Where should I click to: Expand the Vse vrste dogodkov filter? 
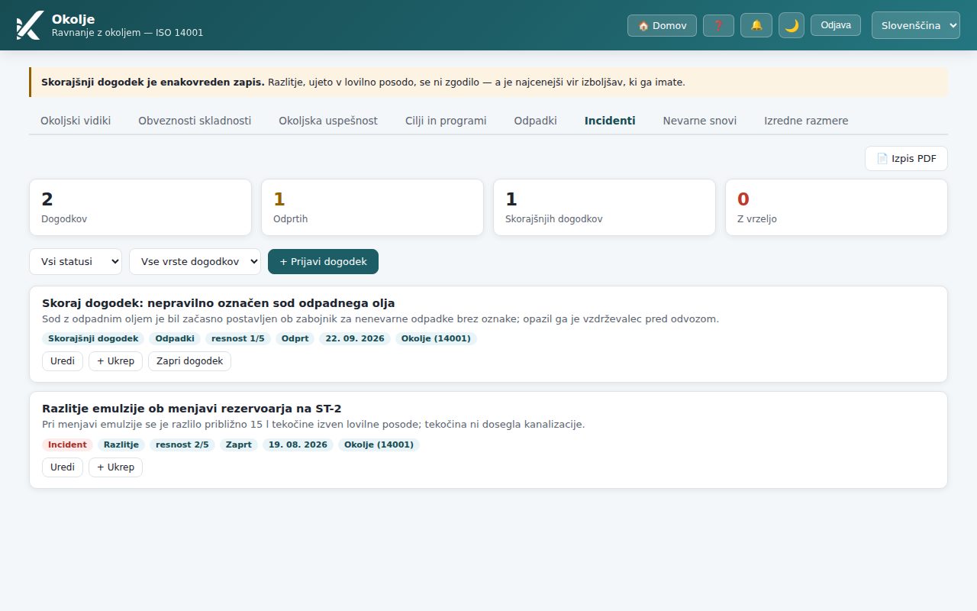[195, 261]
